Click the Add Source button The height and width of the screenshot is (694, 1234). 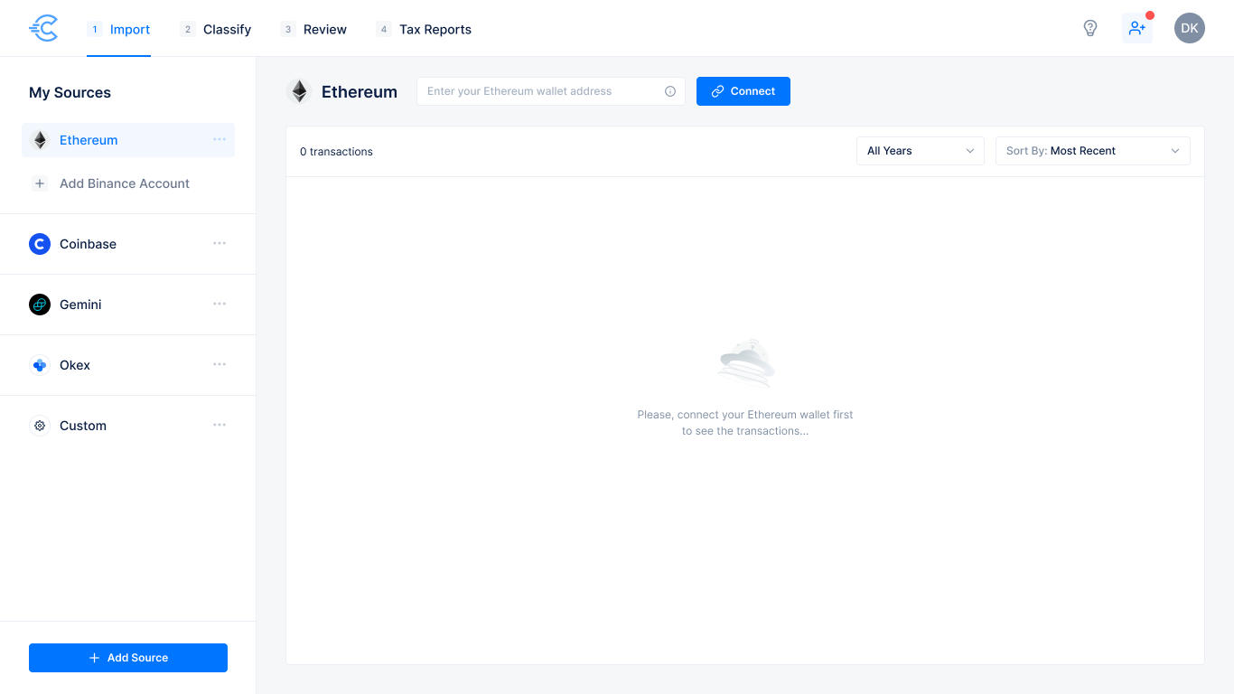tap(127, 657)
